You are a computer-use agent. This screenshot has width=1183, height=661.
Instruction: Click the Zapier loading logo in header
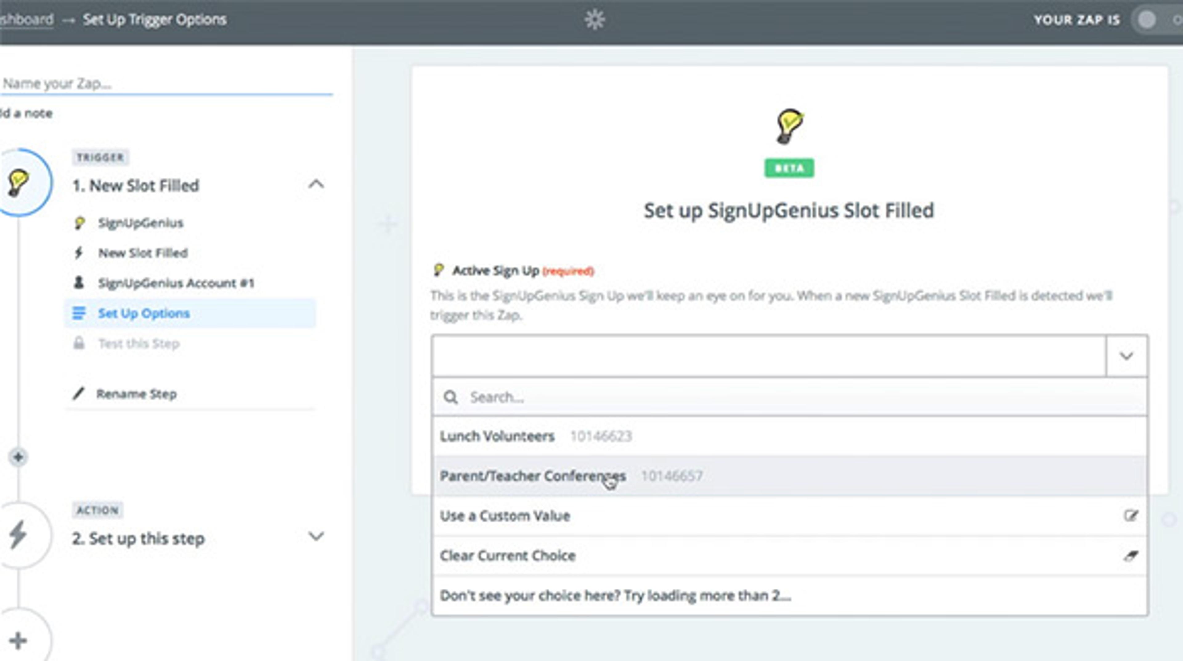pos(594,20)
